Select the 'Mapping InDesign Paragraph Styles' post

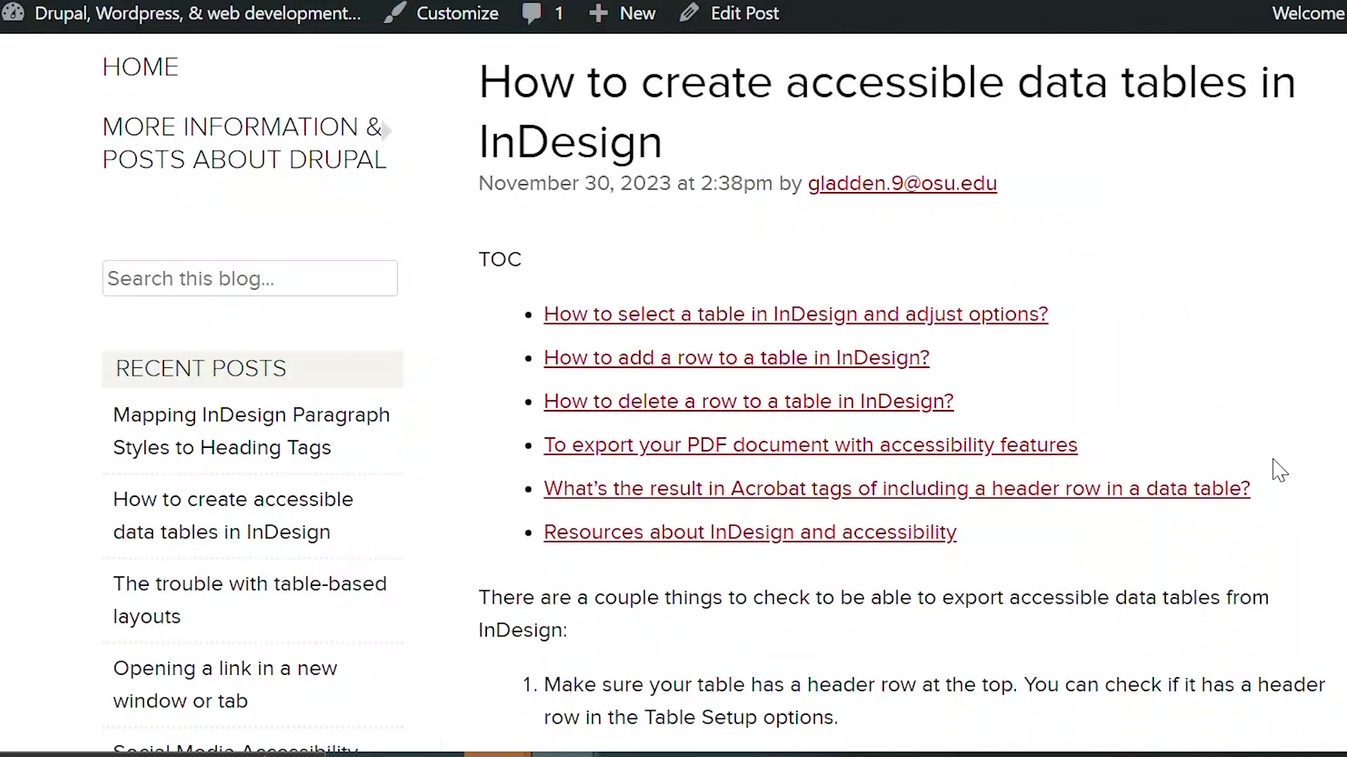[x=251, y=431]
